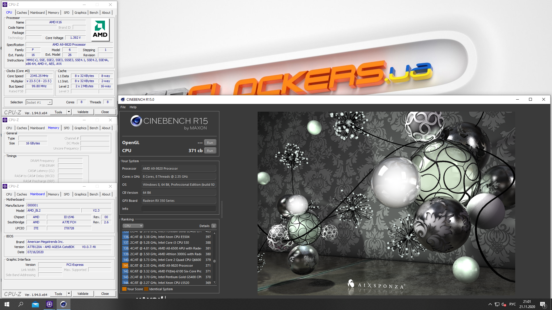552x310 pixels.
Task: Click the 16 GBytes memory size value
Action: [x=33, y=143]
